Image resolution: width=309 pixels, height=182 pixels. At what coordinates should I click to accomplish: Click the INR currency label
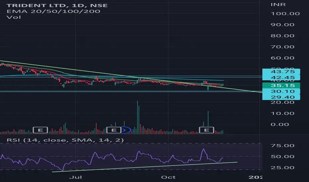(x=278, y=5)
